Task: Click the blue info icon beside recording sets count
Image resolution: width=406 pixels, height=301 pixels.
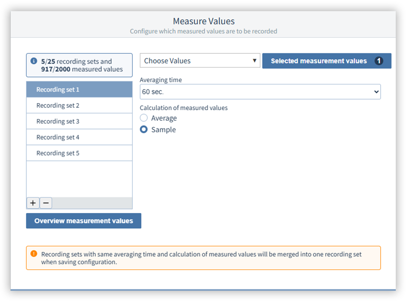Action: (x=34, y=61)
